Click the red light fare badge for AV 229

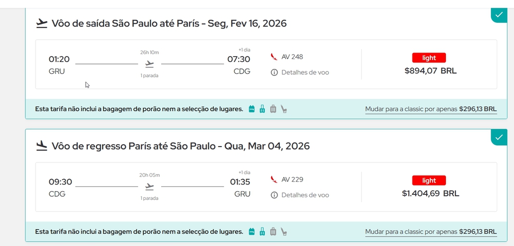click(429, 181)
